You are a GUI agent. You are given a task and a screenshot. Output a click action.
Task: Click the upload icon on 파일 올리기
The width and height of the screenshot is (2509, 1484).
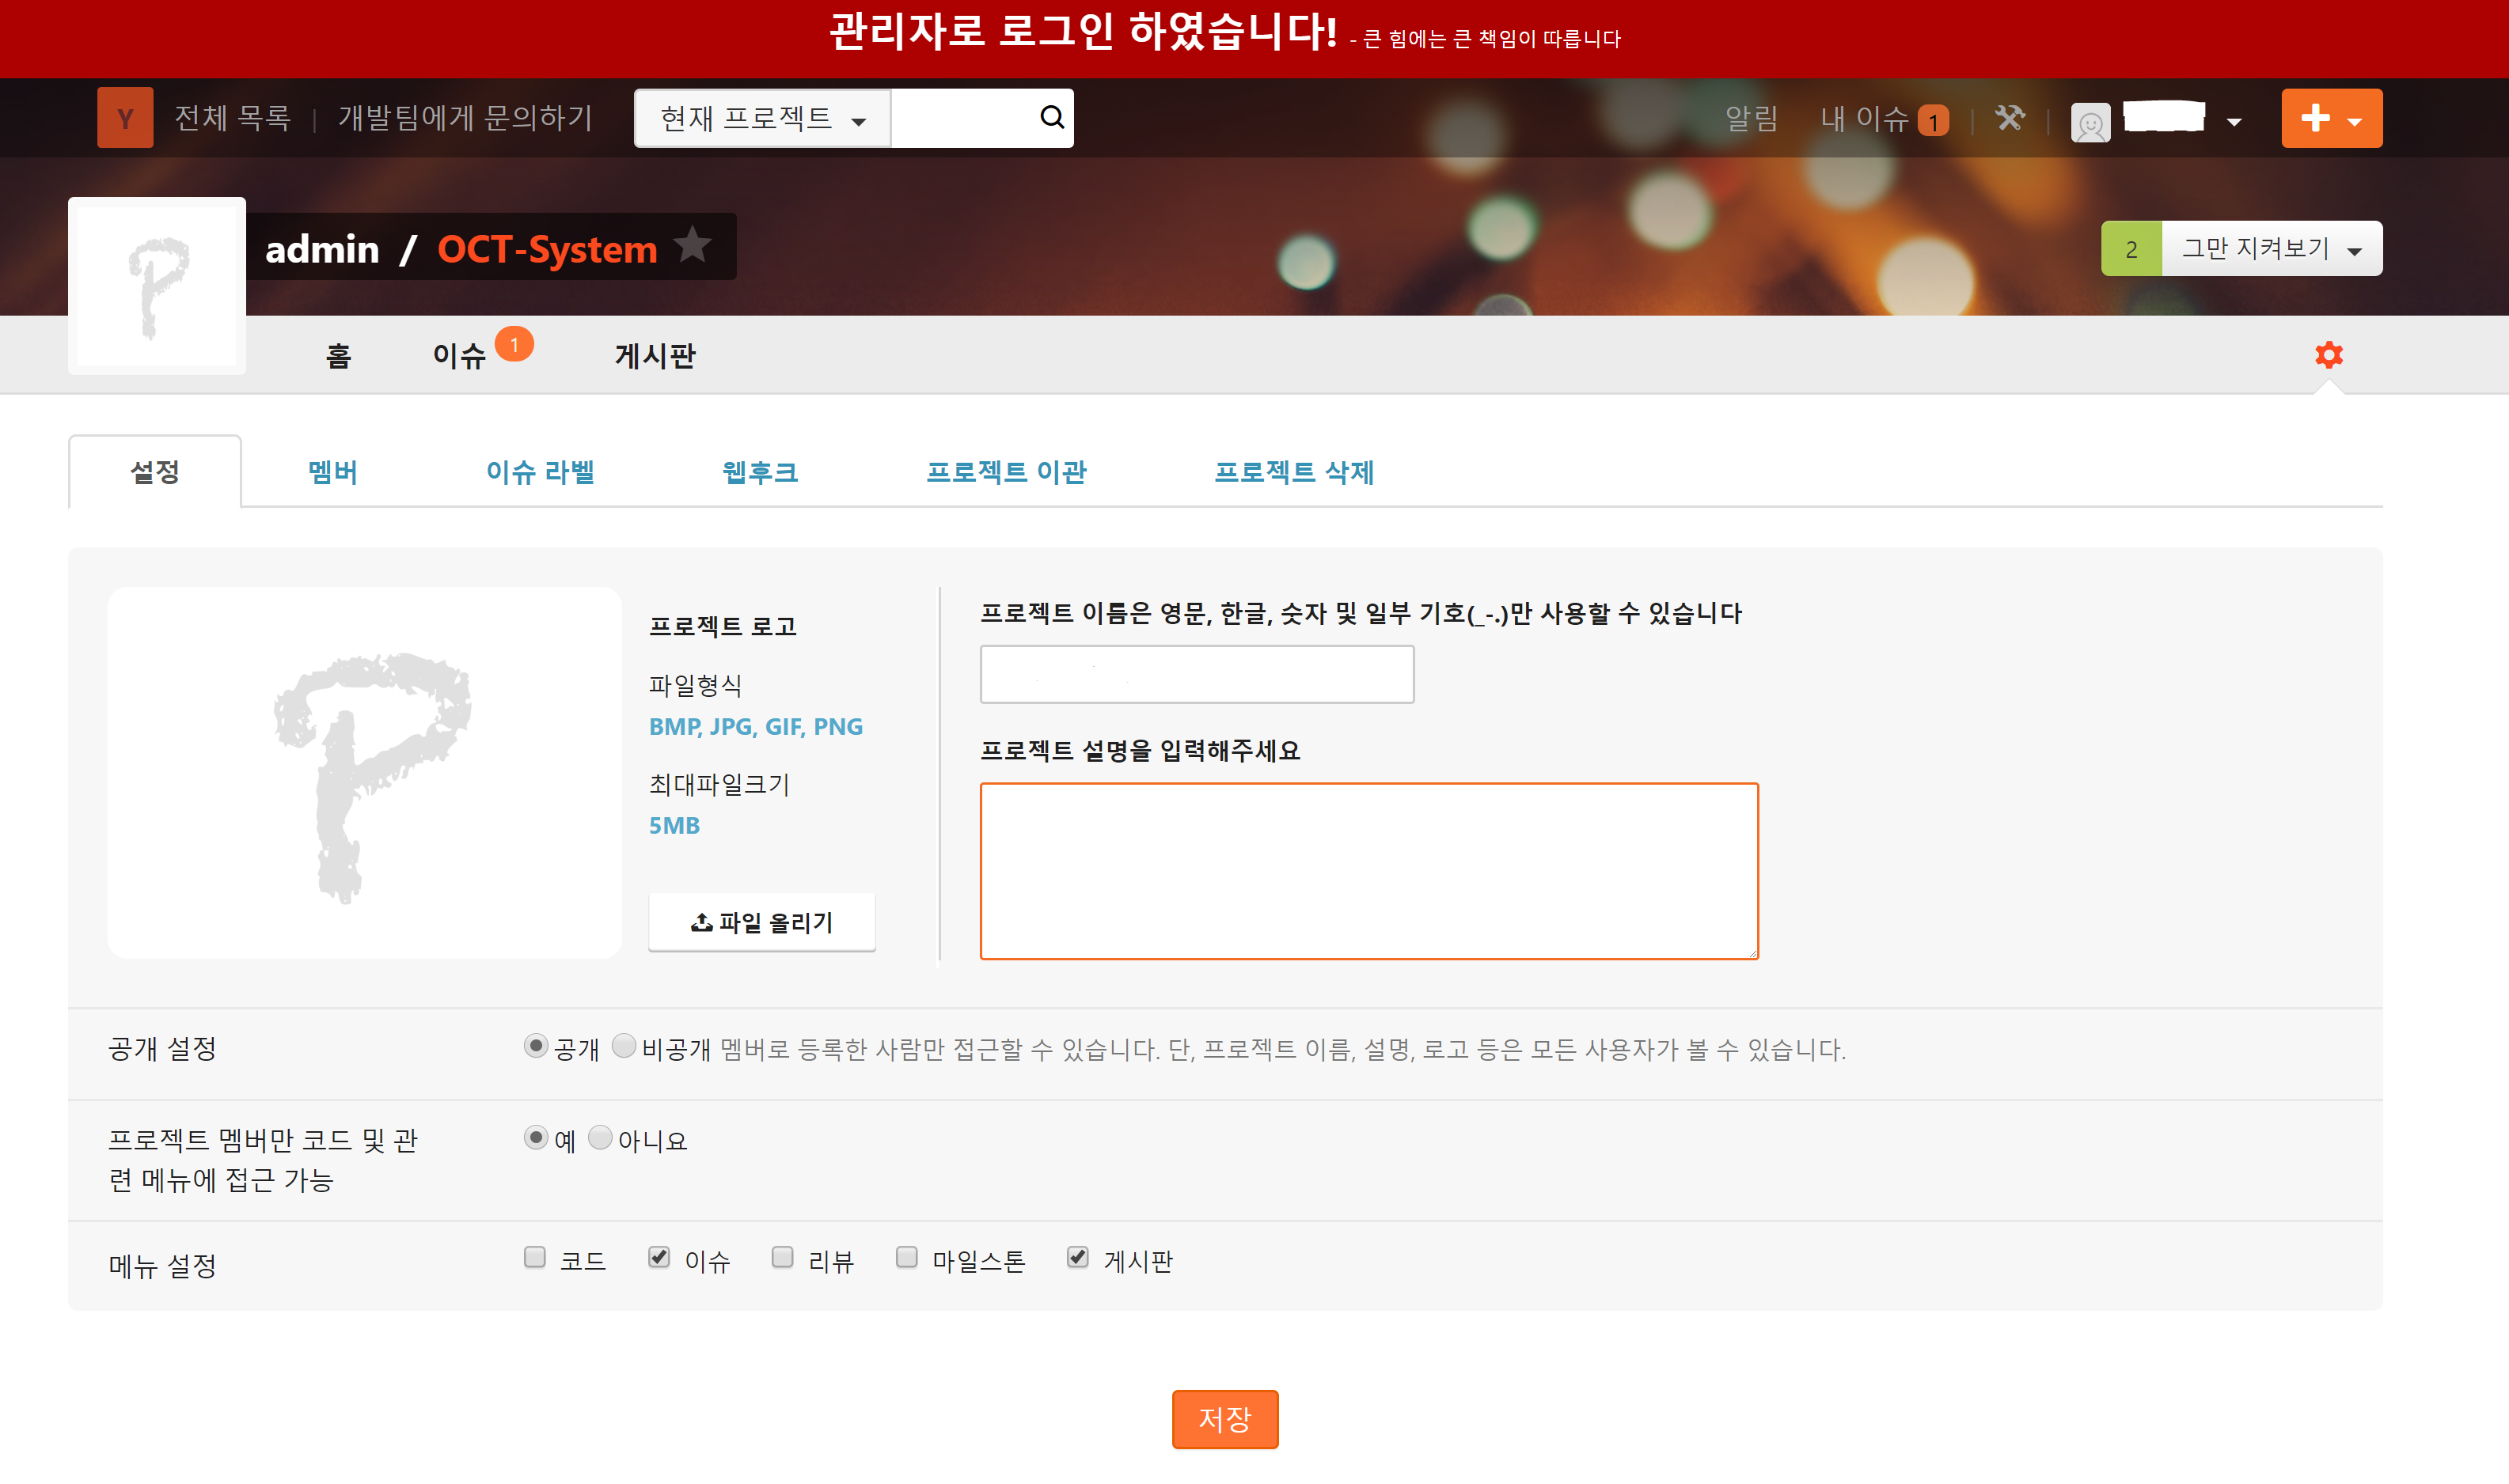pyautogui.click(x=700, y=922)
